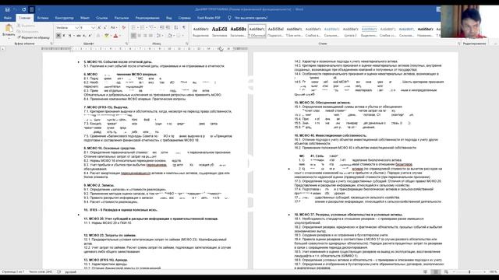
Task: Switch to the Ссылки tab
Action: click(x=102, y=18)
